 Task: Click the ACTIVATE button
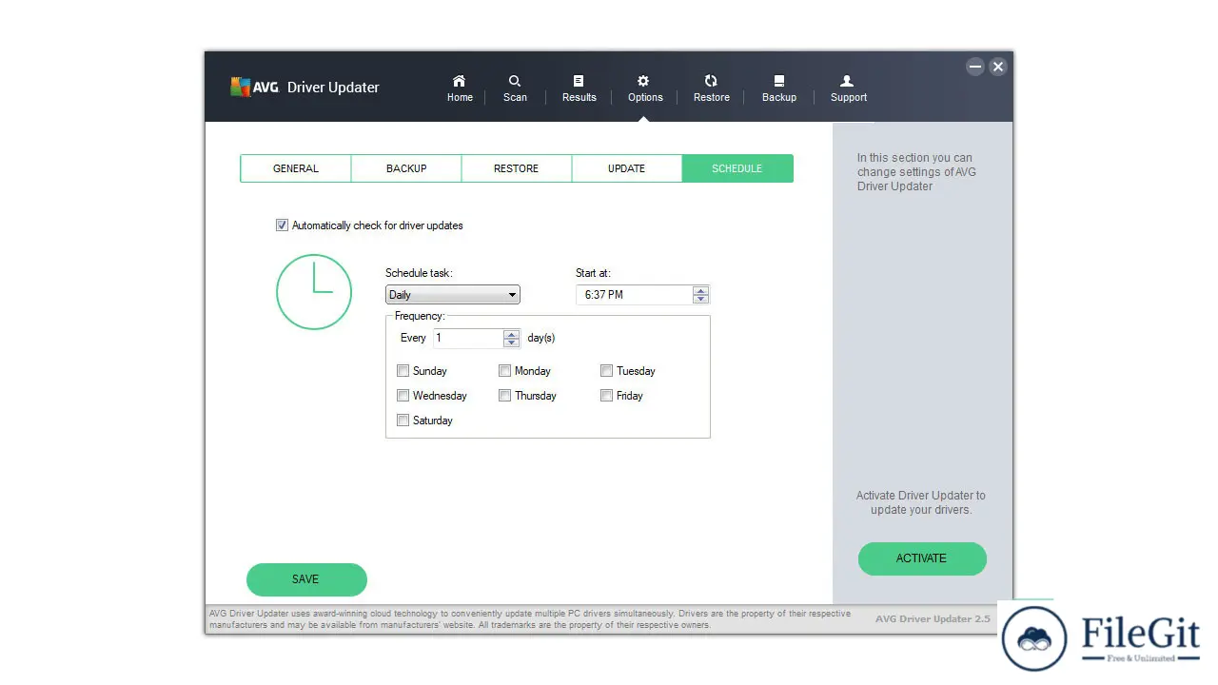pyautogui.click(x=922, y=558)
